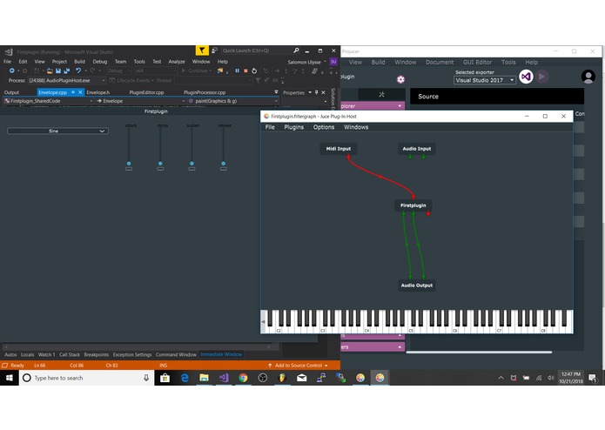Click the attack slider thumb
The height and width of the screenshot is (430, 605).
[129, 164]
